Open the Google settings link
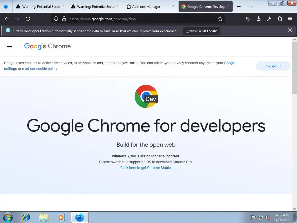The height and width of the screenshot is (223, 297). [x=230, y=63]
